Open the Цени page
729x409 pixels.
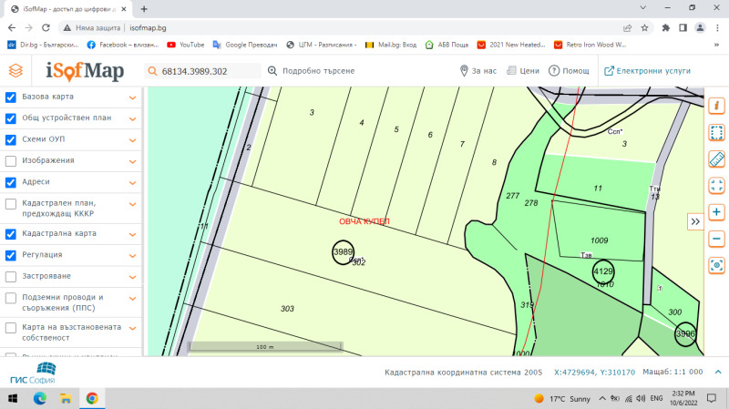coord(523,71)
